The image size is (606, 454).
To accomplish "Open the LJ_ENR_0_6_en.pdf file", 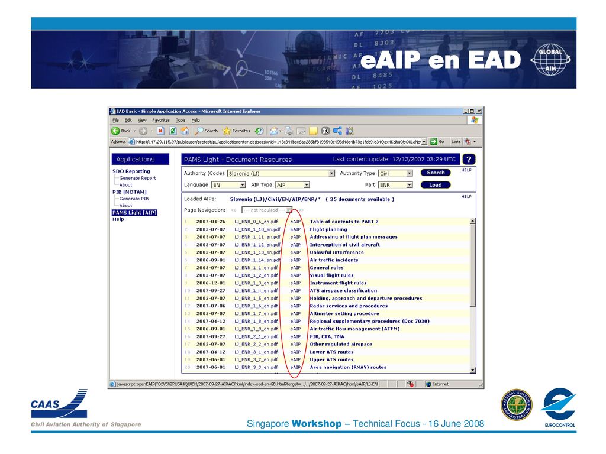I will pyautogui.click(x=256, y=222).
